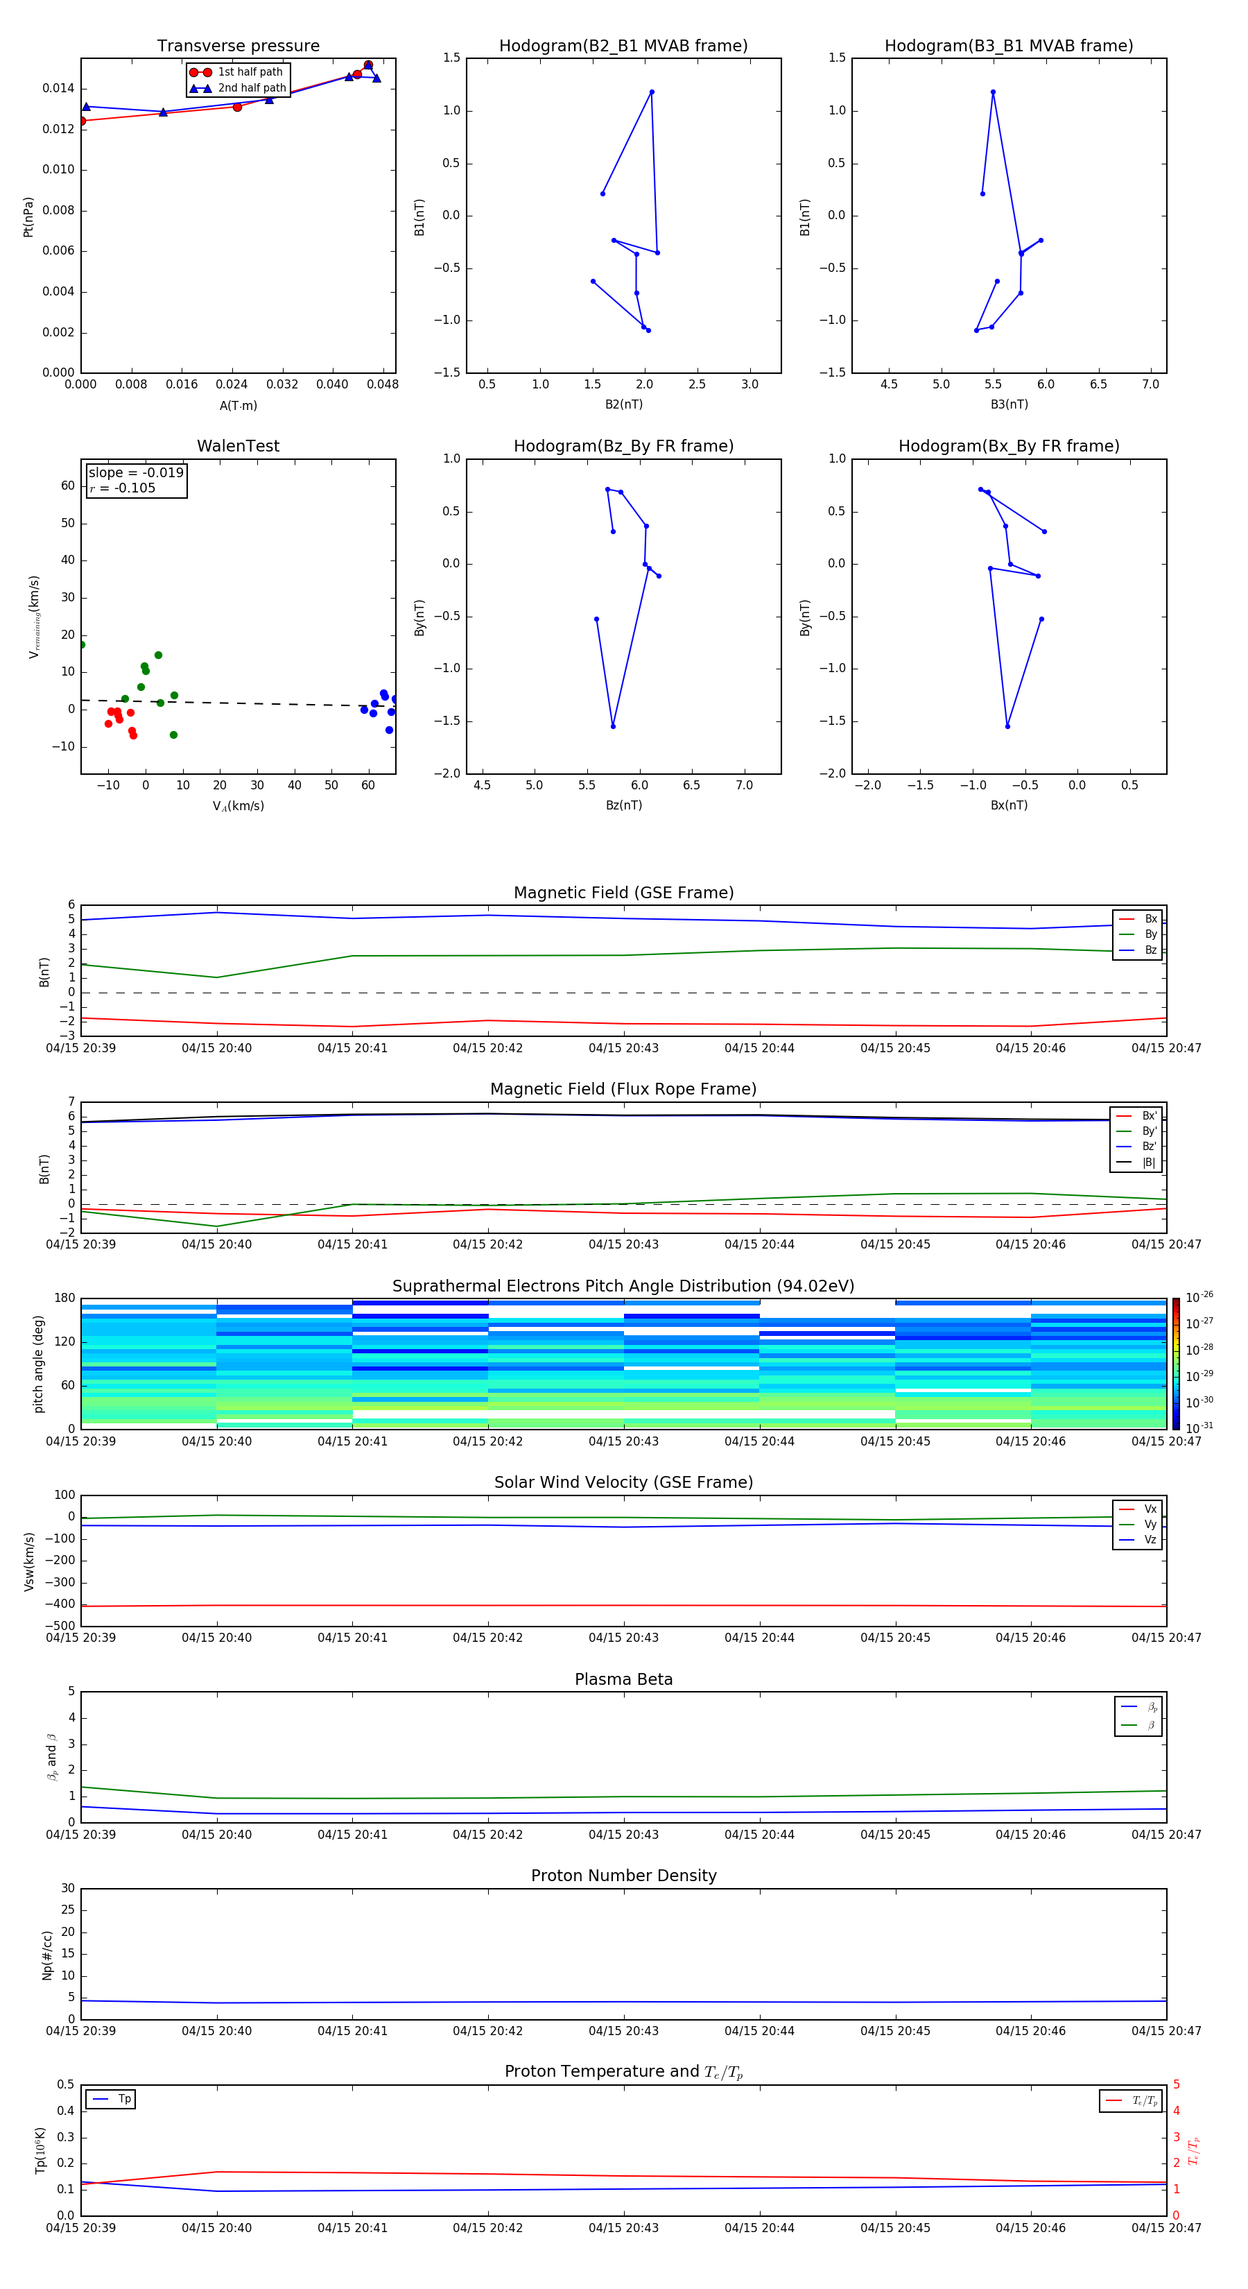Click the Solar Wind Velocity (GSE Frame) title
The width and height of the screenshot is (1248, 2289).
point(623,1483)
